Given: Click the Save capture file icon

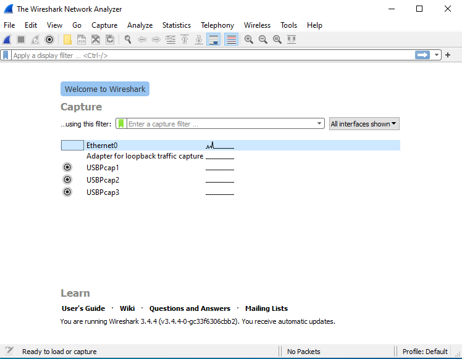Looking at the screenshot, I should pyautogui.click(x=82, y=39).
